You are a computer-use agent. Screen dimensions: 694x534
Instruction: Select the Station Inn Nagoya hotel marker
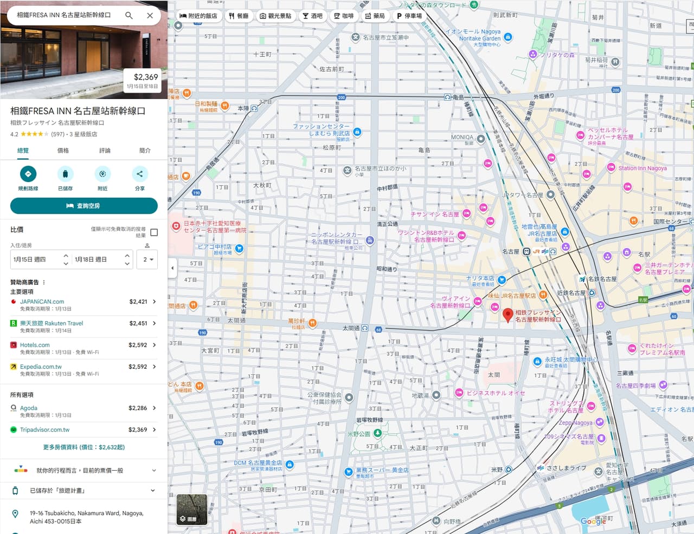point(611,167)
